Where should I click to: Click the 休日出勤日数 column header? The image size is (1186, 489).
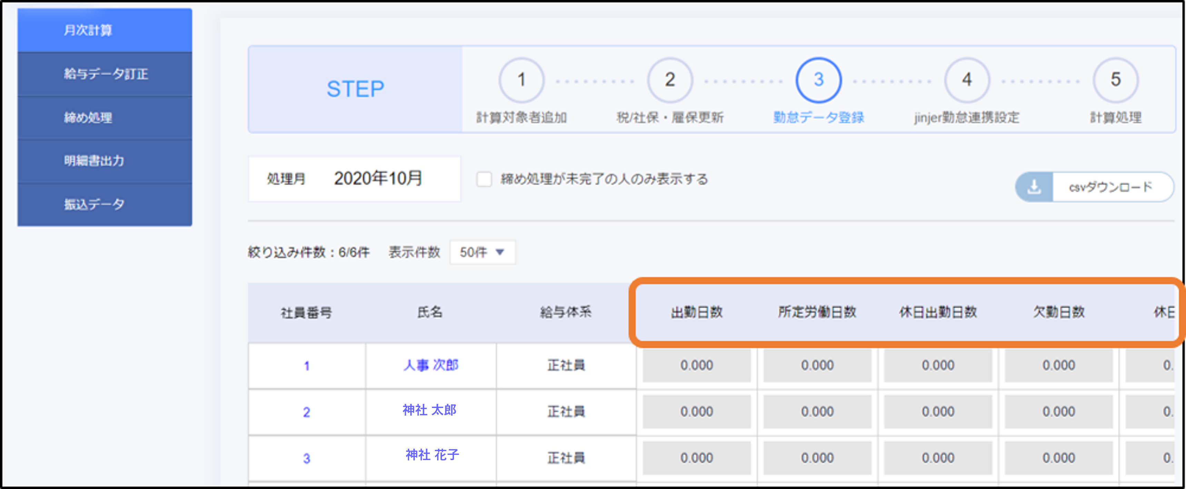coord(938,312)
